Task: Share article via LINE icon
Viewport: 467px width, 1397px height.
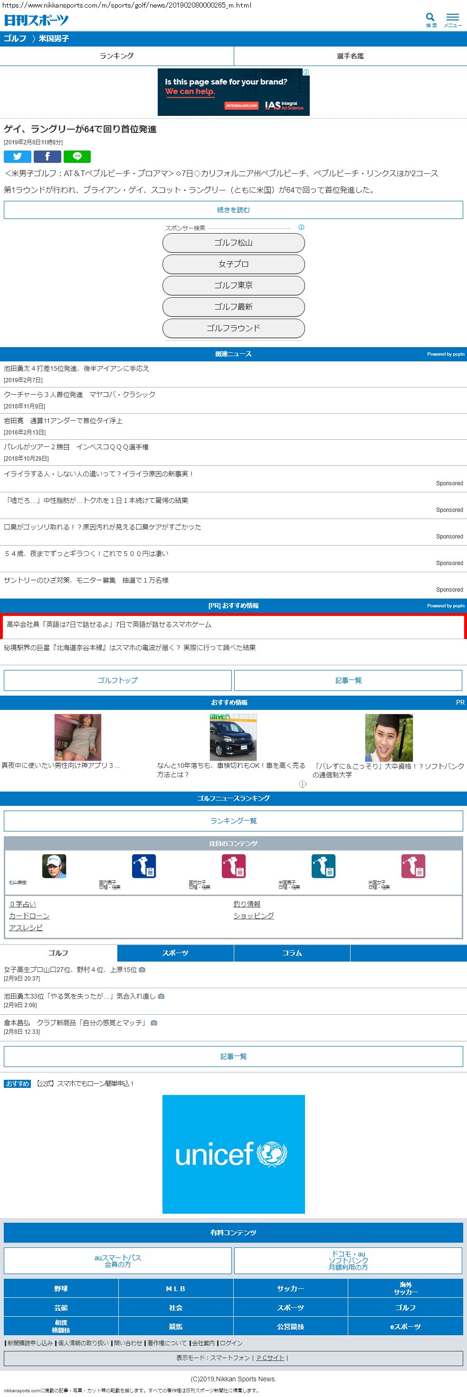Action: tap(77, 157)
